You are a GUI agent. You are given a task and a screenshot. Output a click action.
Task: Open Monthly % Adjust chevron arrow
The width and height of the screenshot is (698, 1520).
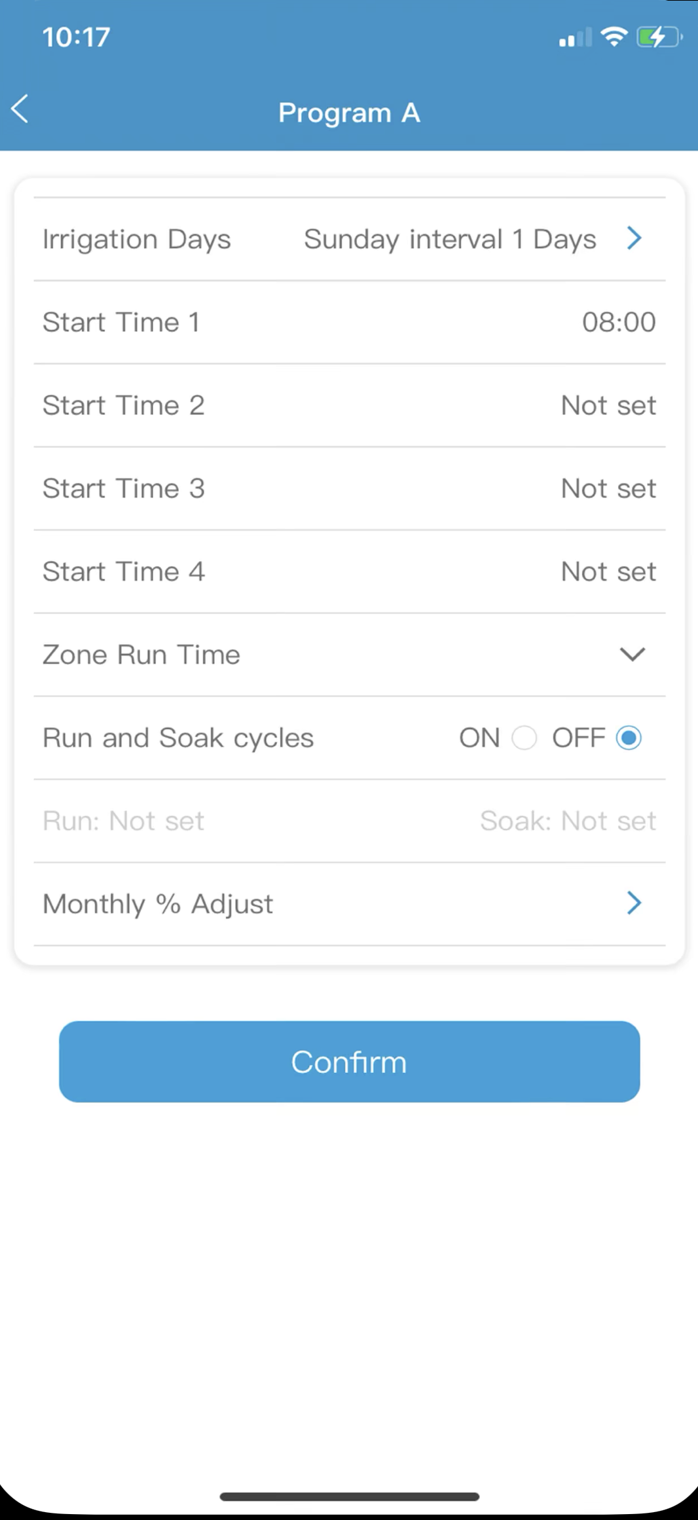pyautogui.click(x=633, y=903)
